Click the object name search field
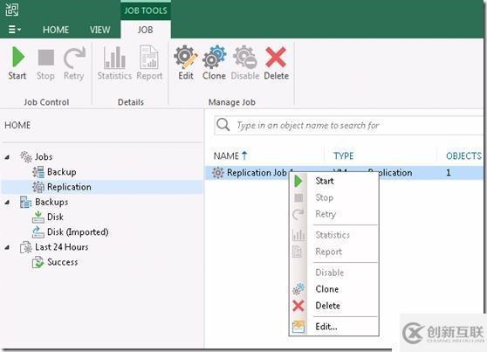 pos(349,125)
